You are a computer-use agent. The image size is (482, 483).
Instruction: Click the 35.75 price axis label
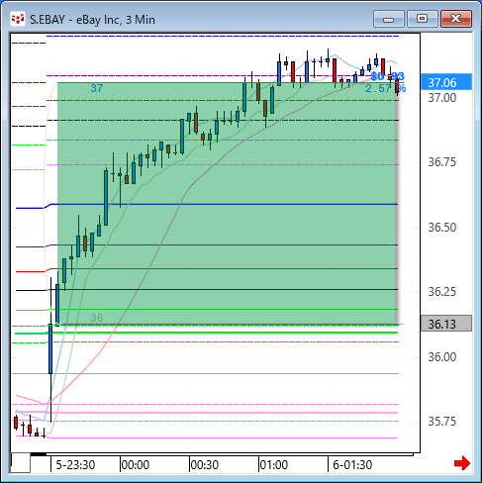pos(442,422)
